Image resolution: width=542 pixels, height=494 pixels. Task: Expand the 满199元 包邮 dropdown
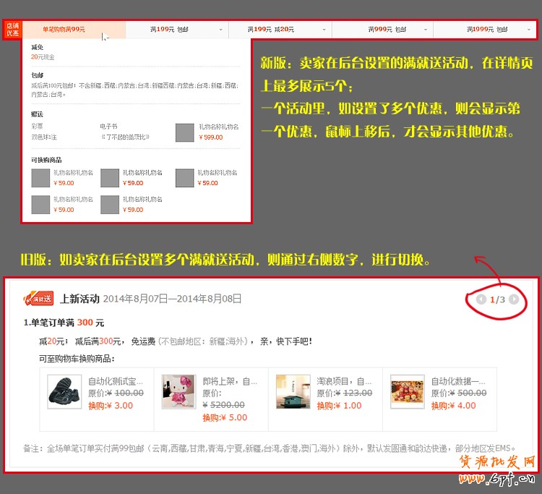point(220,30)
